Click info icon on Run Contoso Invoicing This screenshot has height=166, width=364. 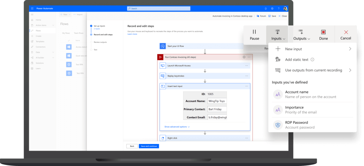pyautogui.click(x=244, y=57)
